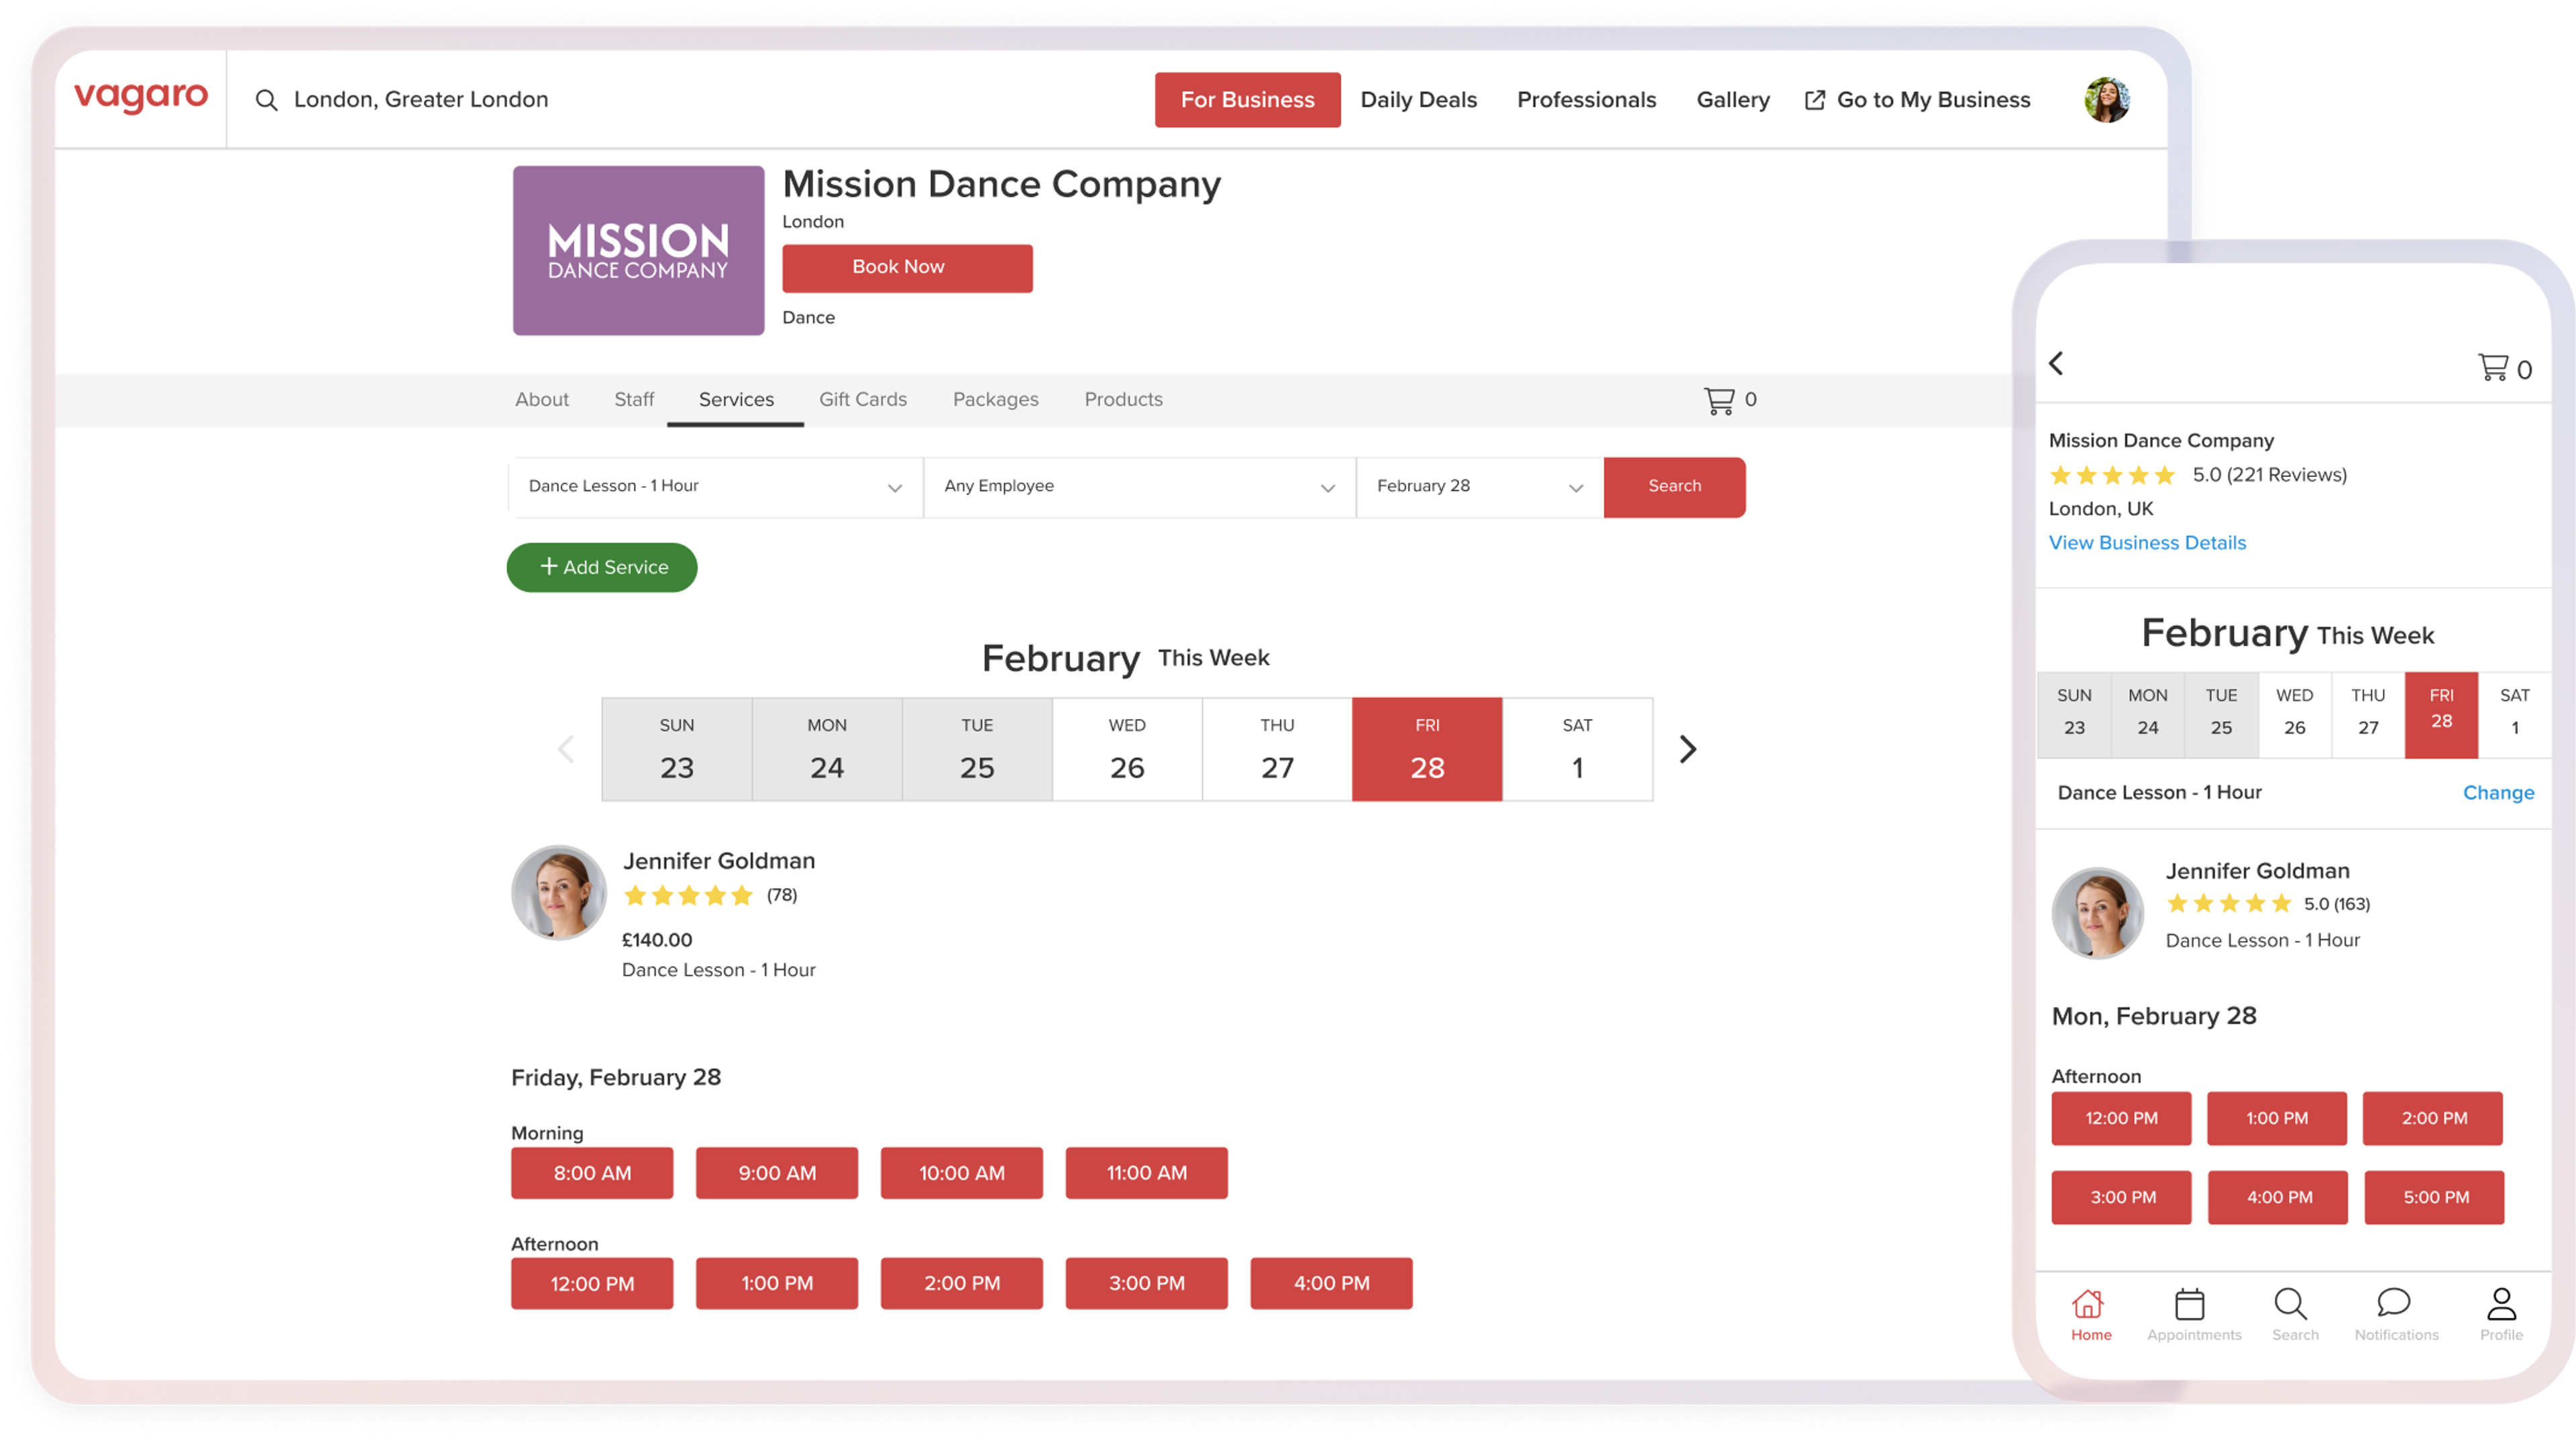The width and height of the screenshot is (2576, 1440).
Task: Click Mission Dance Company logo image
Action: click(x=638, y=250)
